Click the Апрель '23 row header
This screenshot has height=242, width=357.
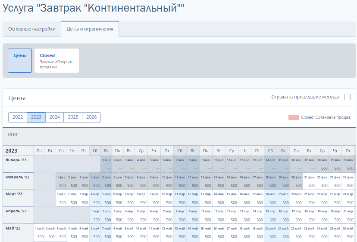pos(19,215)
